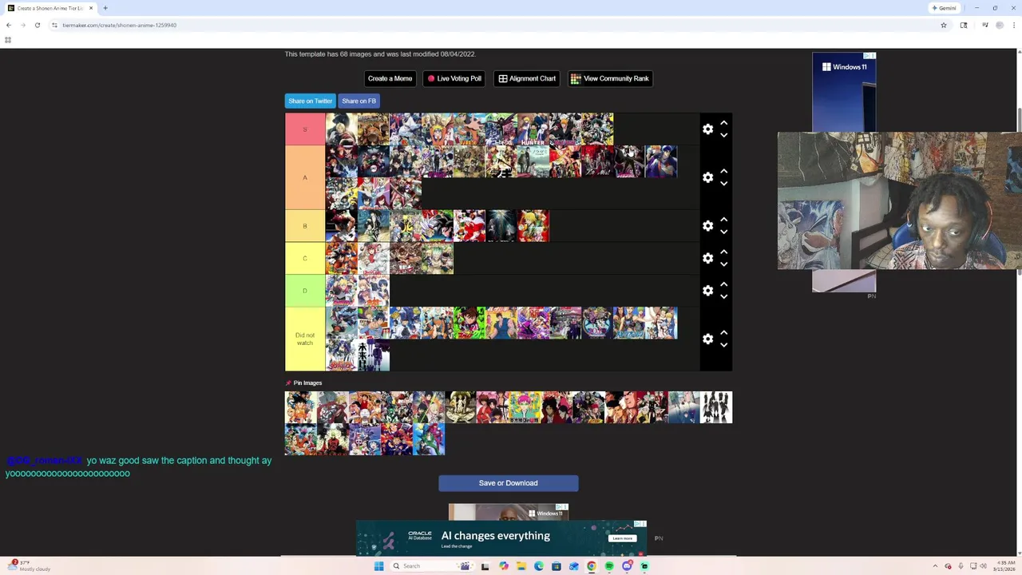
Task: Open settings gear for S tier row
Action: tap(707, 129)
